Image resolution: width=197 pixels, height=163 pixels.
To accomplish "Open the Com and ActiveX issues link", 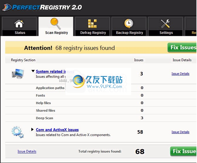I will 57,130.
